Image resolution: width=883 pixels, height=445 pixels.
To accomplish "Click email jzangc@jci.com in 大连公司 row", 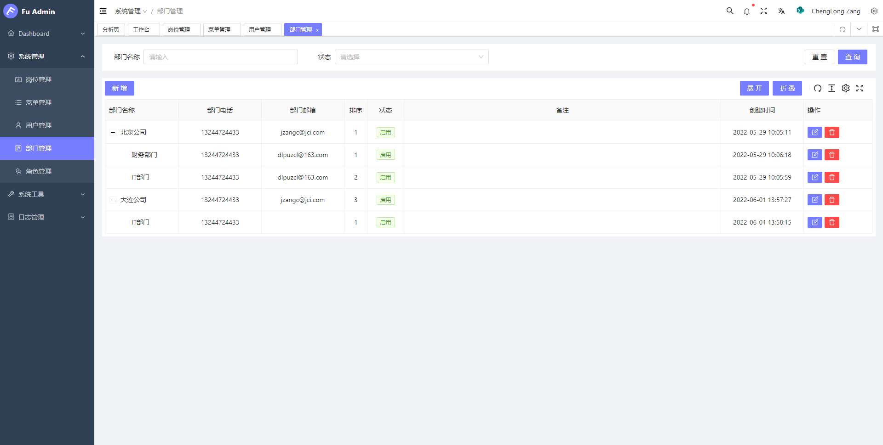I will [303, 200].
